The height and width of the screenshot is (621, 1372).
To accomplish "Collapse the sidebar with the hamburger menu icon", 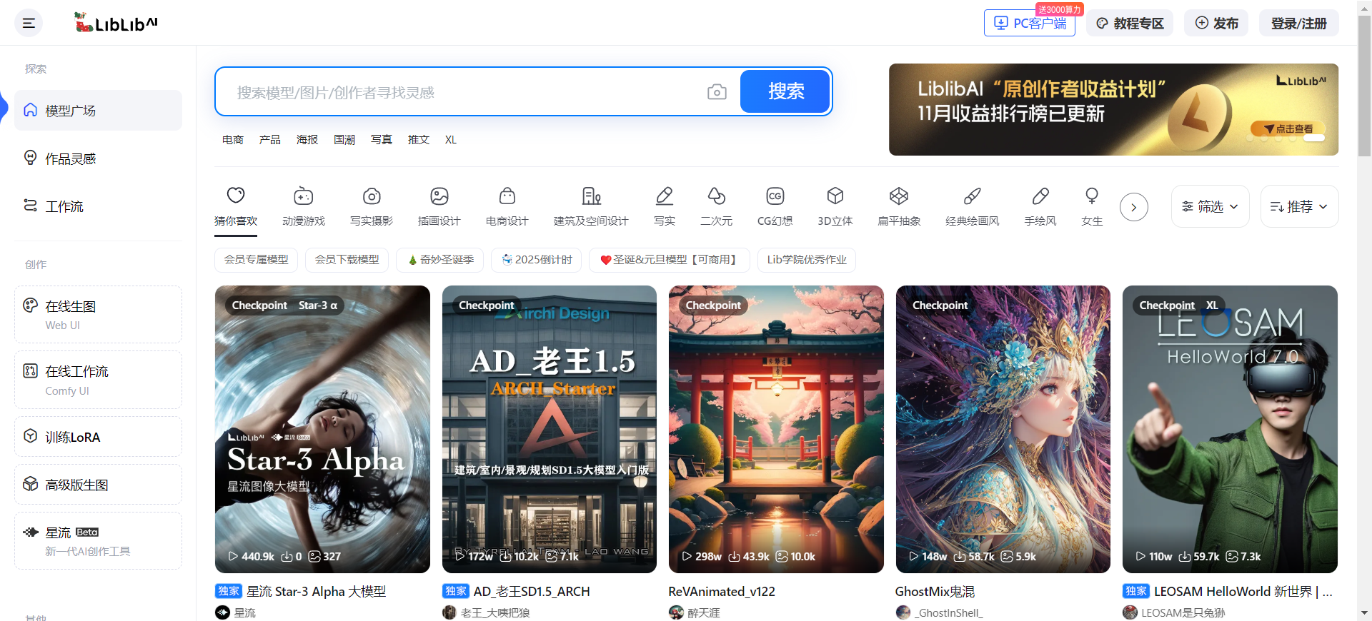I will point(29,23).
